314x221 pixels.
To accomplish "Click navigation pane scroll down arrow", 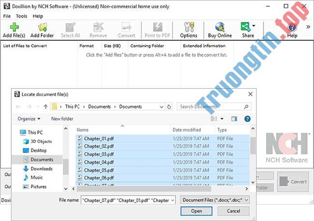I will 66,189.
